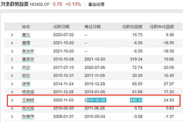Click the 杨岳斌 manager link
The image size is (183, 123).
[28, 92]
